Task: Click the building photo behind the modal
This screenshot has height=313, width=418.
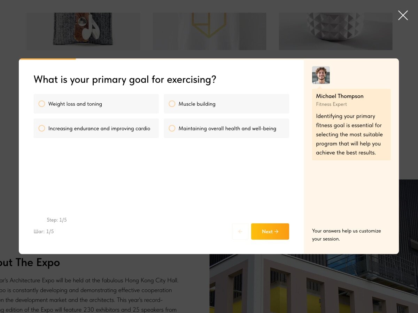Action: [313, 283]
